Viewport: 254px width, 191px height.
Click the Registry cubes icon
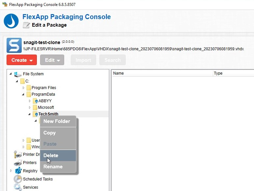(18, 171)
